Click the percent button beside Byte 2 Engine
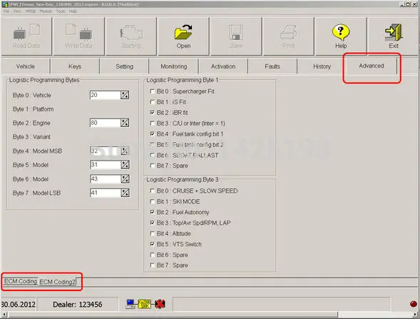Screen dimensions: 420x319 pos(125,123)
